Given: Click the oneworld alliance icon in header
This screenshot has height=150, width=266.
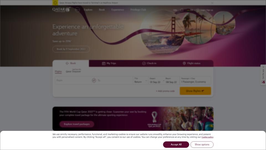Looking at the screenshot, I should [77, 10].
